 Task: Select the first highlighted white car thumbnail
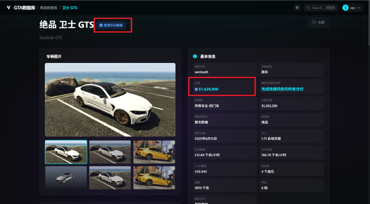(66, 152)
